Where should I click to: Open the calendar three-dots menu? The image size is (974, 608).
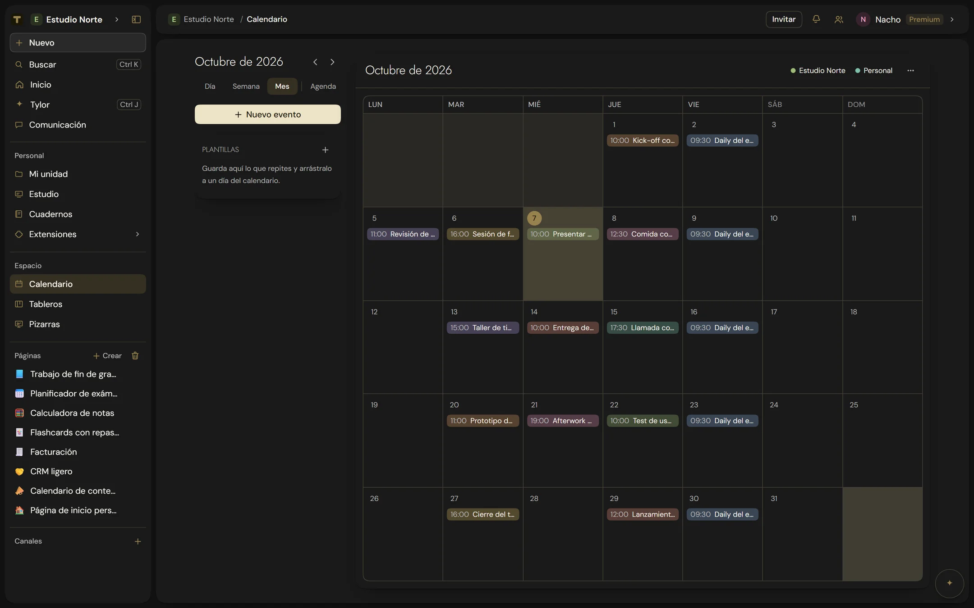910,71
